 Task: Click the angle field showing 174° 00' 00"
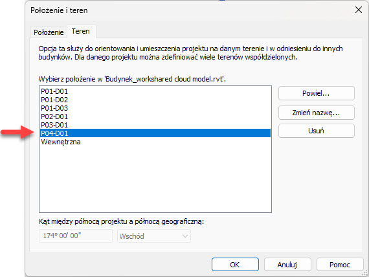(76, 236)
